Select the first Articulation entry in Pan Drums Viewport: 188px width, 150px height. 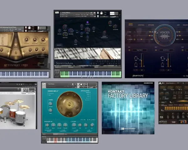88,92
